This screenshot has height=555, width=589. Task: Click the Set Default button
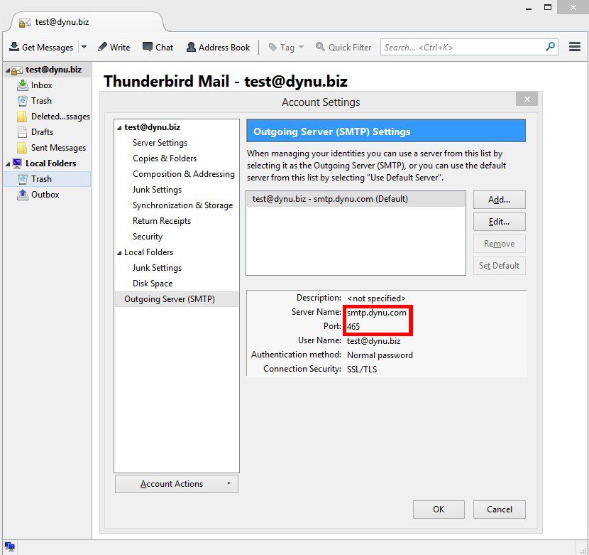pyautogui.click(x=499, y=266)
